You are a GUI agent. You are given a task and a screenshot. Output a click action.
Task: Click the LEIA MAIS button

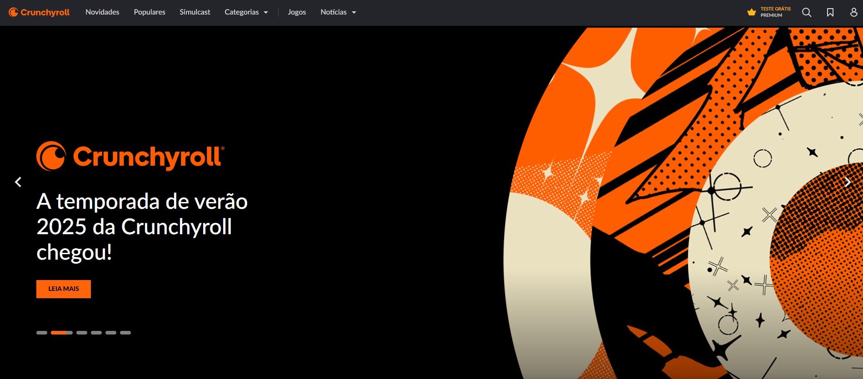point(64,289)
